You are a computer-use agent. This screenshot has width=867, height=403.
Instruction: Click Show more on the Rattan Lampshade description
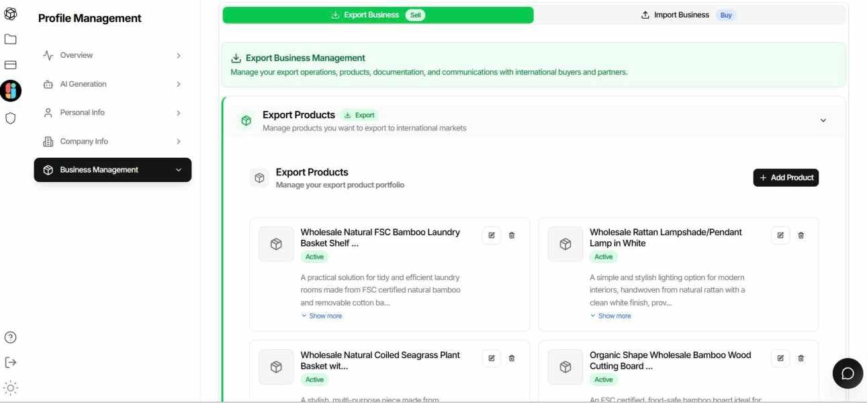pyautogui.click(x=611, y=315)
